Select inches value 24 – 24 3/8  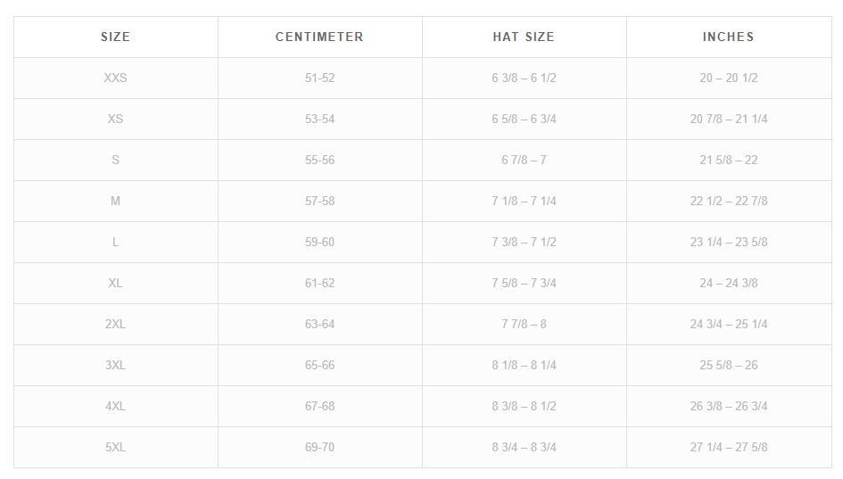728,283
